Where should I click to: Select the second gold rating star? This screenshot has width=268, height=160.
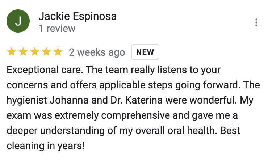(x=23, y=52)
